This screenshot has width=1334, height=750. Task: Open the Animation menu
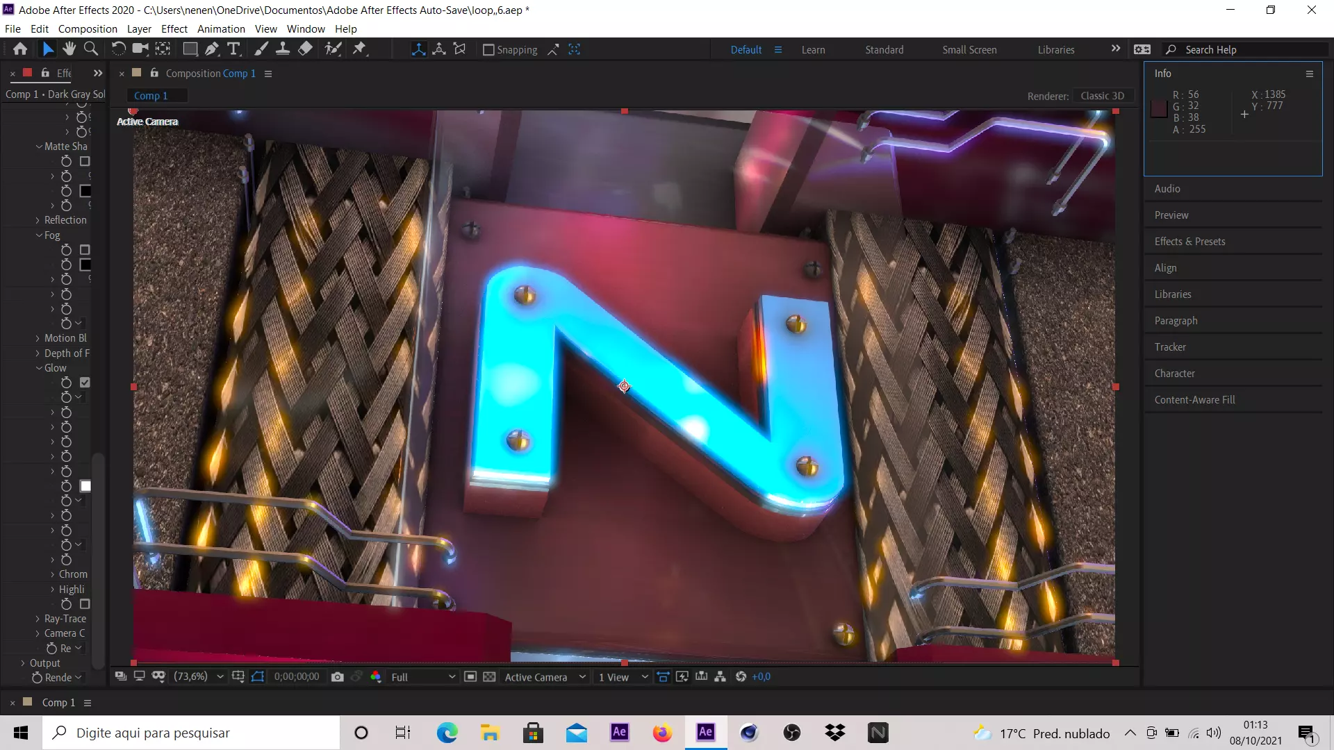pyautogui.click(x=221, y=29)
